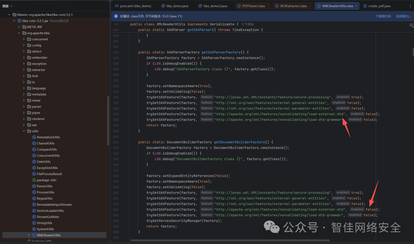Click the settings gear icon in editor
Viewport: 414px width, 244px height.
point(411,25)
